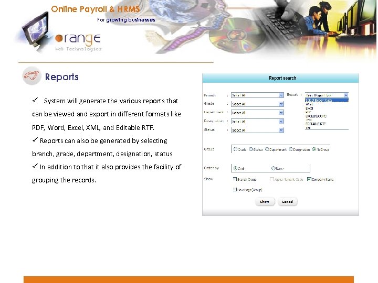Open the Department dropdown
This screenshot has width=378, height=283.
257,113
